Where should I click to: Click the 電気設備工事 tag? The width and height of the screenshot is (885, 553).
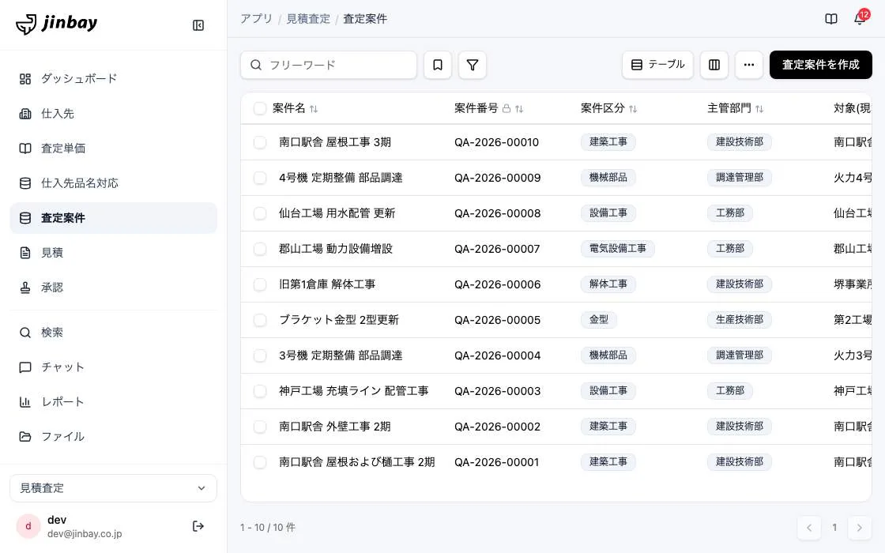[617, 248]
